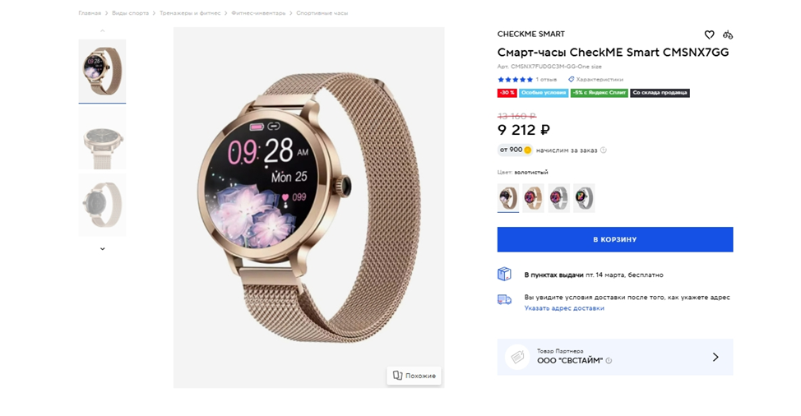The image size is (801, 416).
Task: Open similar items via Похожие button
Action: point(414,375)
